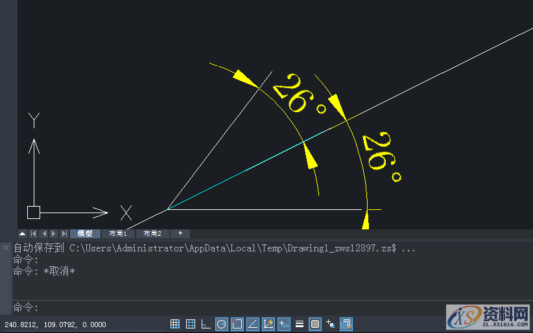The height and width of the screenshot is (333, 533).
Task: Add new layout with plus button
Action: pos(180,233)
